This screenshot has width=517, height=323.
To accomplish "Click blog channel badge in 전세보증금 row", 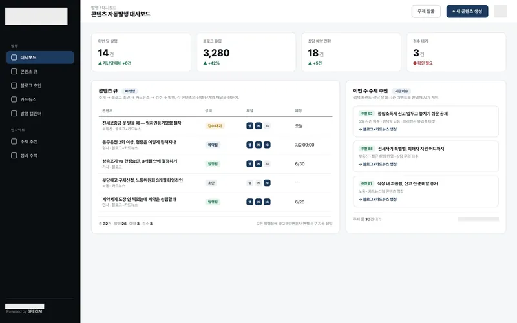I will (x=250, y=126).
